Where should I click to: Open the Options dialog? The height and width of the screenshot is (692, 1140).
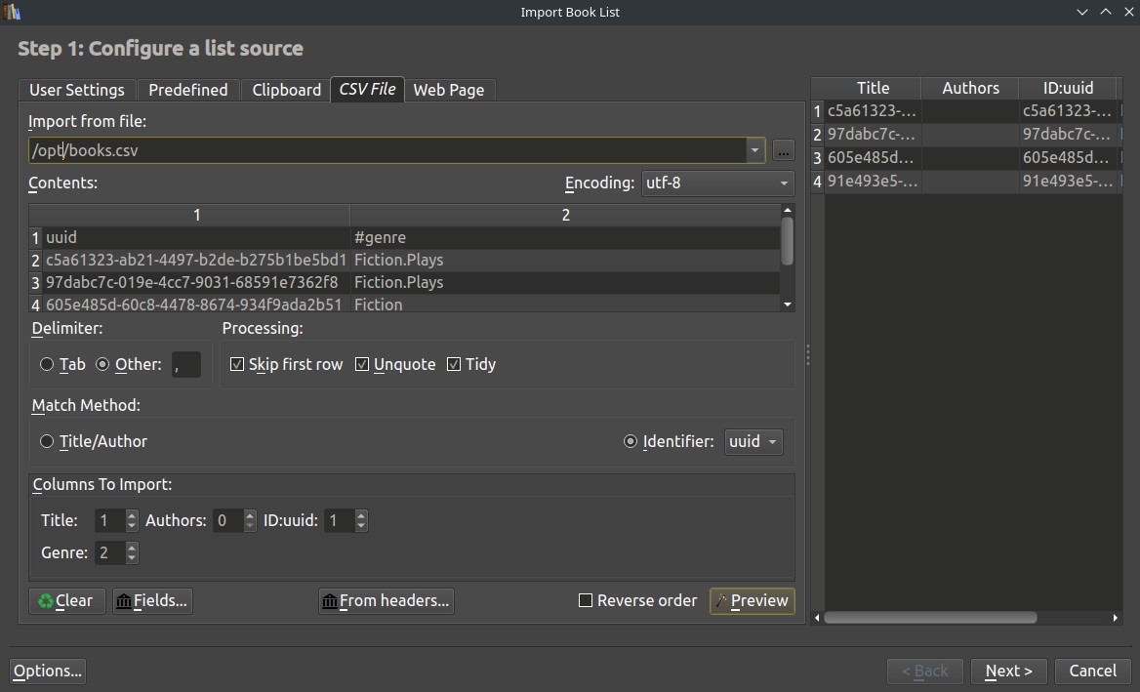tap(48, 671)
